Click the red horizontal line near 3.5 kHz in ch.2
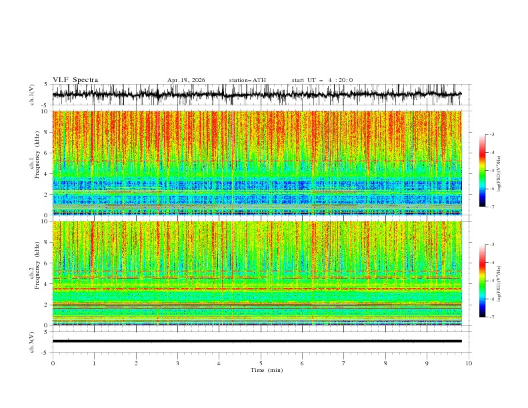 click(257, 289)
